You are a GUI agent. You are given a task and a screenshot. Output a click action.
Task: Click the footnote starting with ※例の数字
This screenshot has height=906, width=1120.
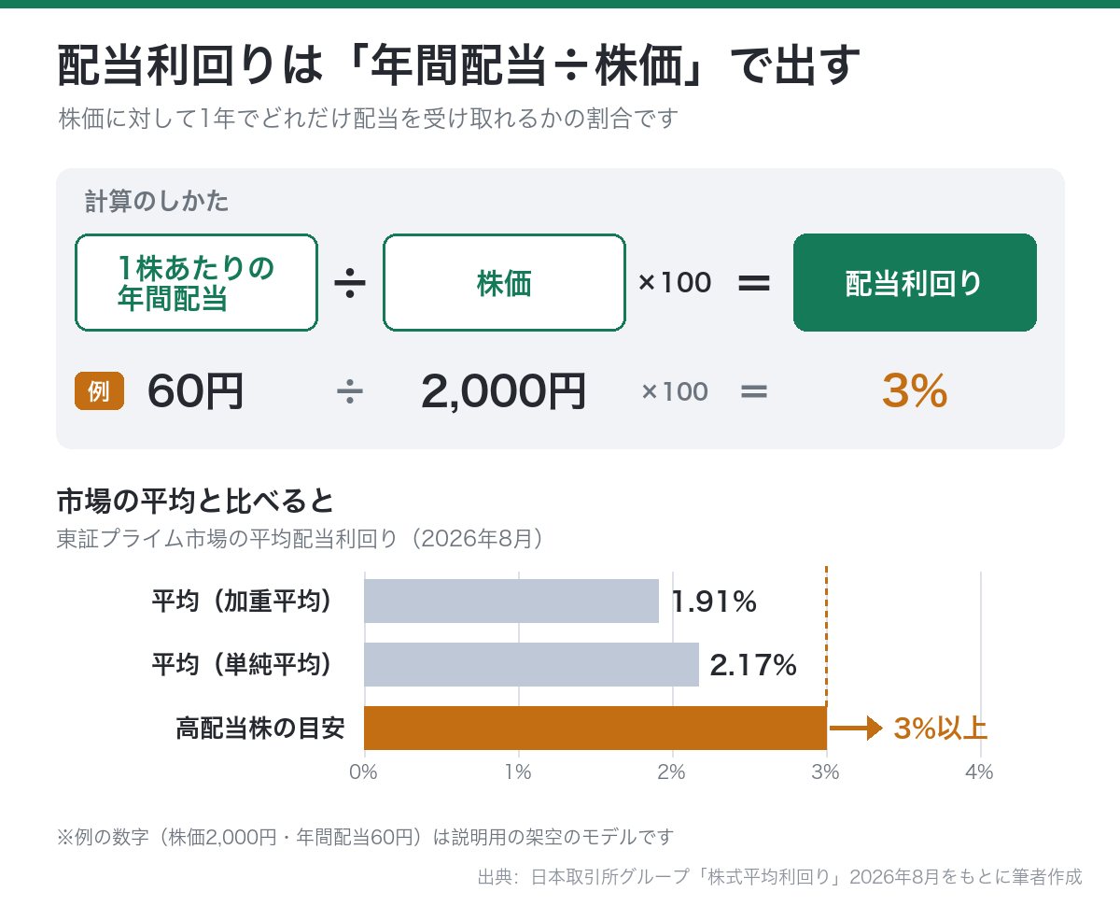(x=365, y=836)
